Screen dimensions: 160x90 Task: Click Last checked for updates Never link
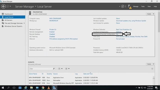click(118, 23)
